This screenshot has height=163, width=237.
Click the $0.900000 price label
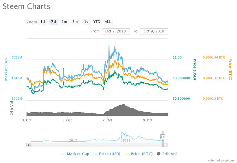181,78
